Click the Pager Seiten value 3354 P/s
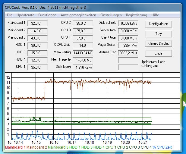 [128, 46]
